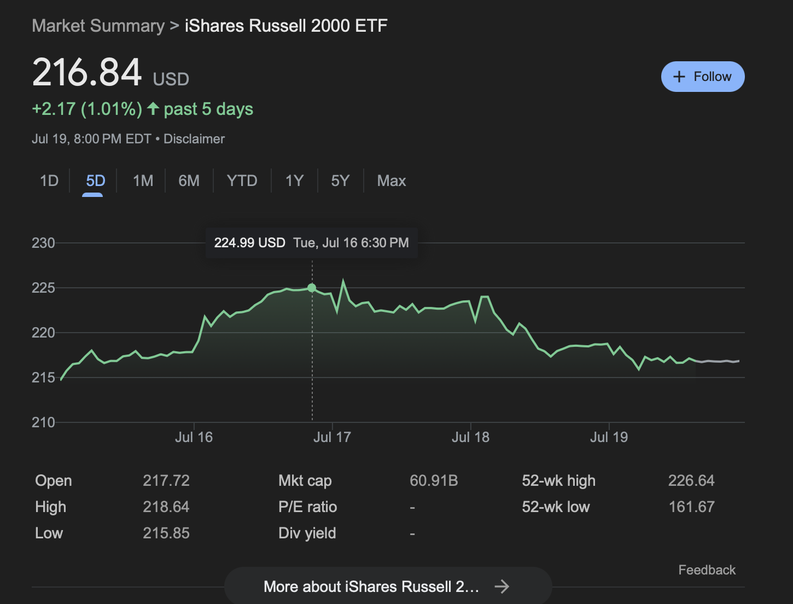This screenshot has height=604, width=793.
Task: Click the Low value 215.85
Action: click(x=166, y=533)
